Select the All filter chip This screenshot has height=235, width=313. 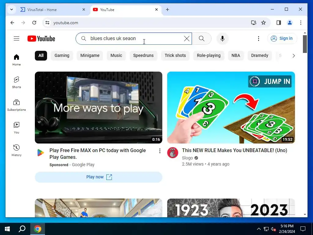click(41, 55)
